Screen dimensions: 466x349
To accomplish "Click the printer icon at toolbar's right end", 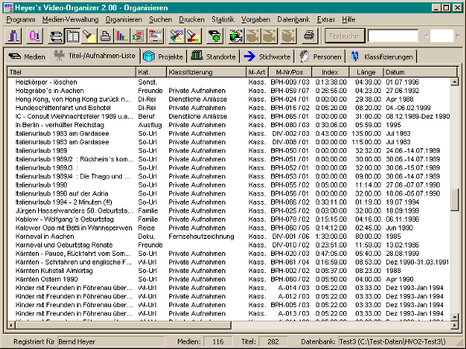I will pos(308,35).
